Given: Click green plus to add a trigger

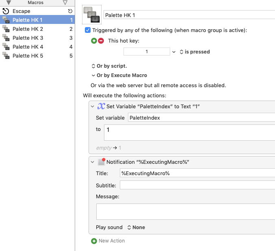Looking at the screenshot, I should [94, 41].
